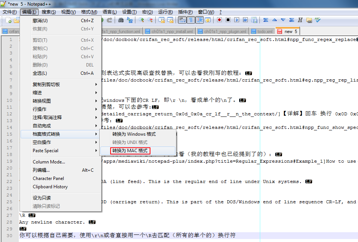Viewport: 358px width, 242px height.
Task: Open the 搜索(S) menu in menu bar
Action: tap(49, 12)
